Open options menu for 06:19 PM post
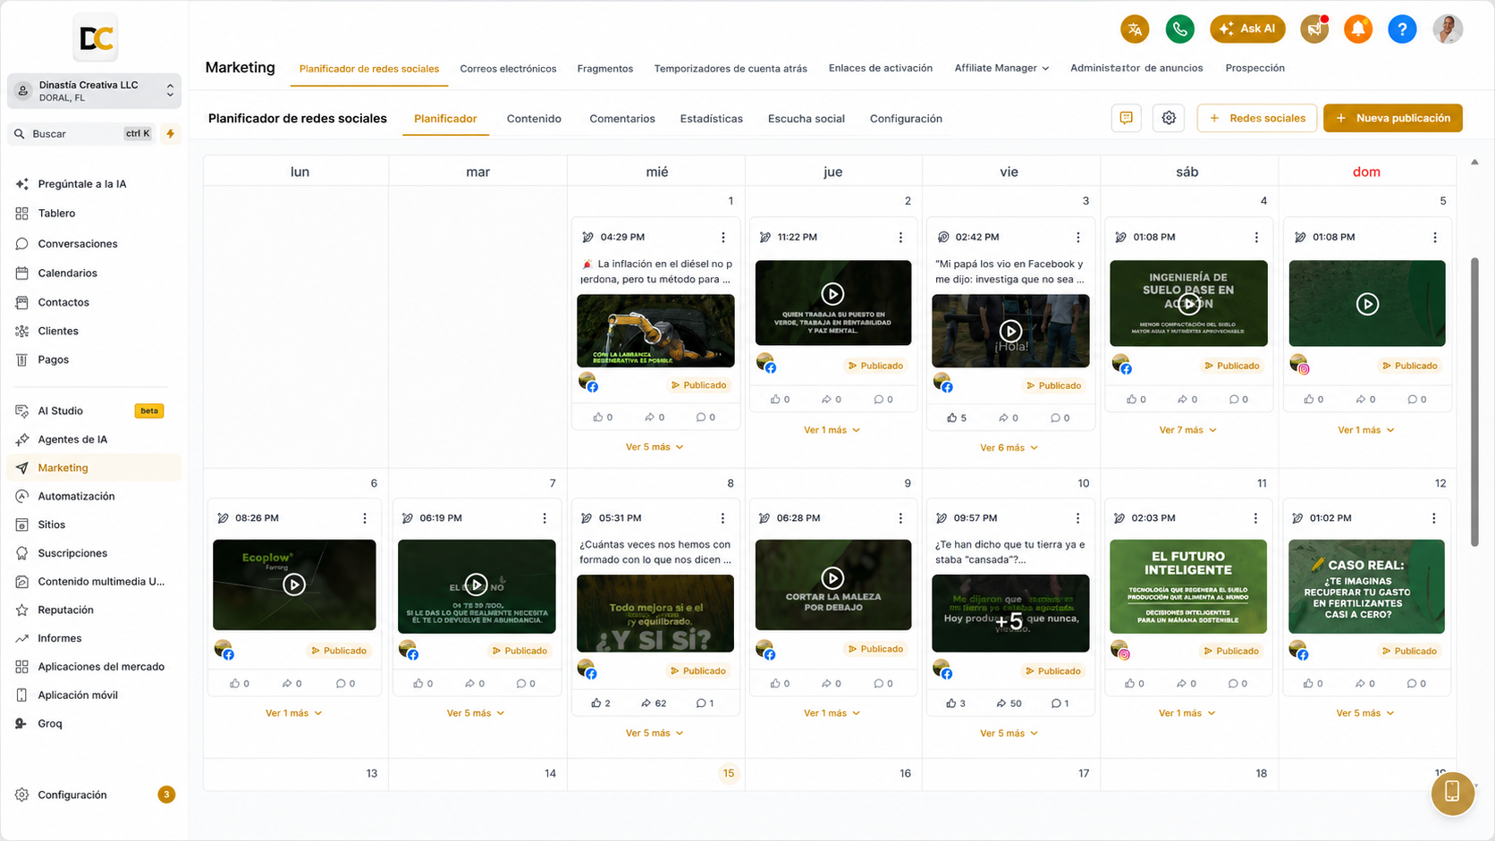This screenshot has width=1495, height=841. pos(545,517)
